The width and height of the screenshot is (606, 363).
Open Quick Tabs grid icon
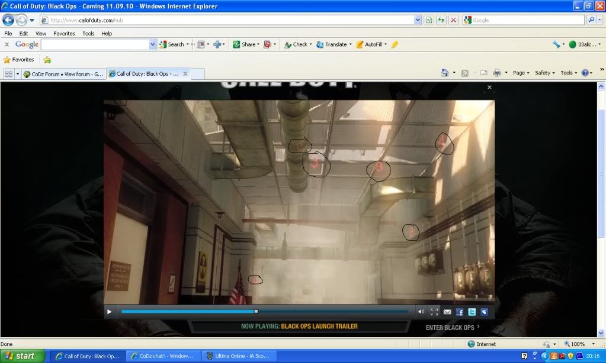point(8,74)
